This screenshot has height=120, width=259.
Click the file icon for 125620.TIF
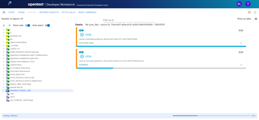coord(8,49)
